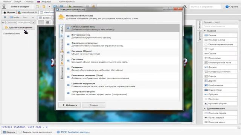
Task: Select the Поле для пароля component row
Action: point(220,113)
